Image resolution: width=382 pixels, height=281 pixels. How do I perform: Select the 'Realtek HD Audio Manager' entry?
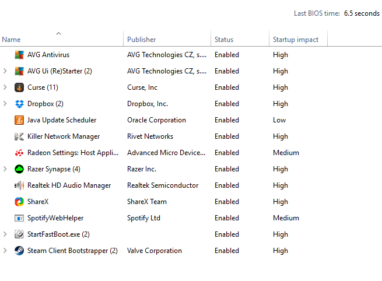(69, 185)
